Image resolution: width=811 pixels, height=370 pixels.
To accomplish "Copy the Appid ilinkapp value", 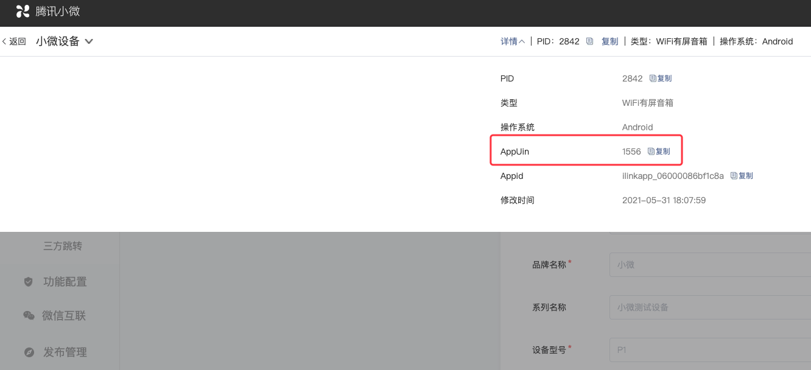I will (x=742, y=176).
